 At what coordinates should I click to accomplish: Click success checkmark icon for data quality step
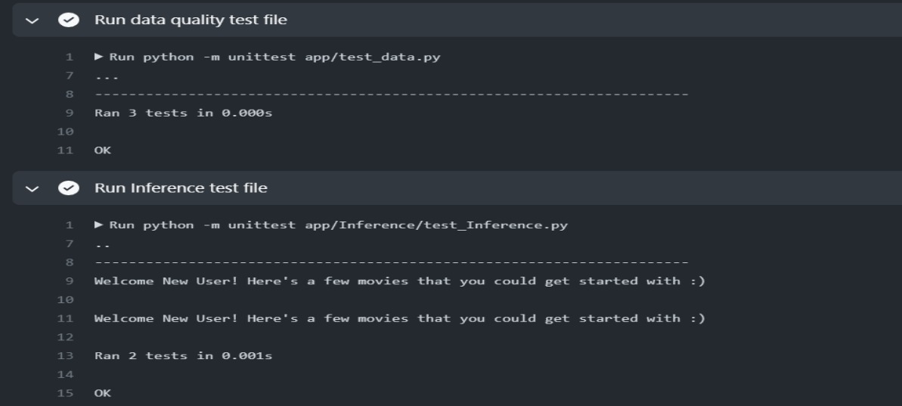pos(69,20)
